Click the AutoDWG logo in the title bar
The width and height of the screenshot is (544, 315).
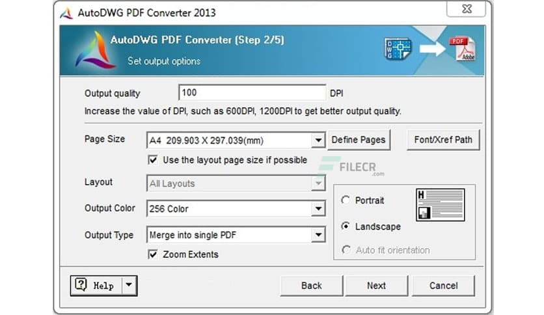click(66, 13)
